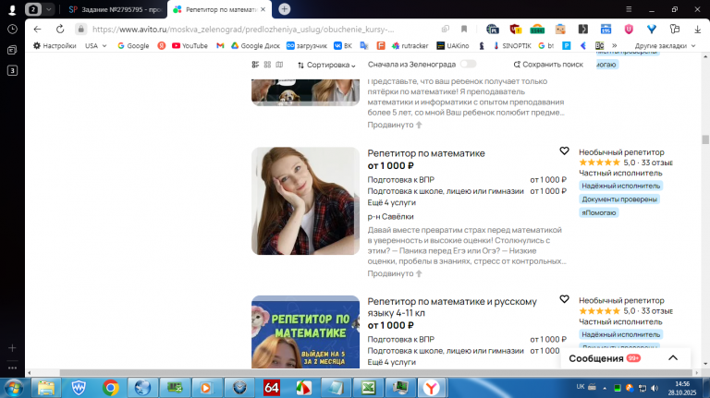This screenshot has width=710, height=398.
Task: Close the 'Репетитор по математике' tab
Action: [263, 9]
